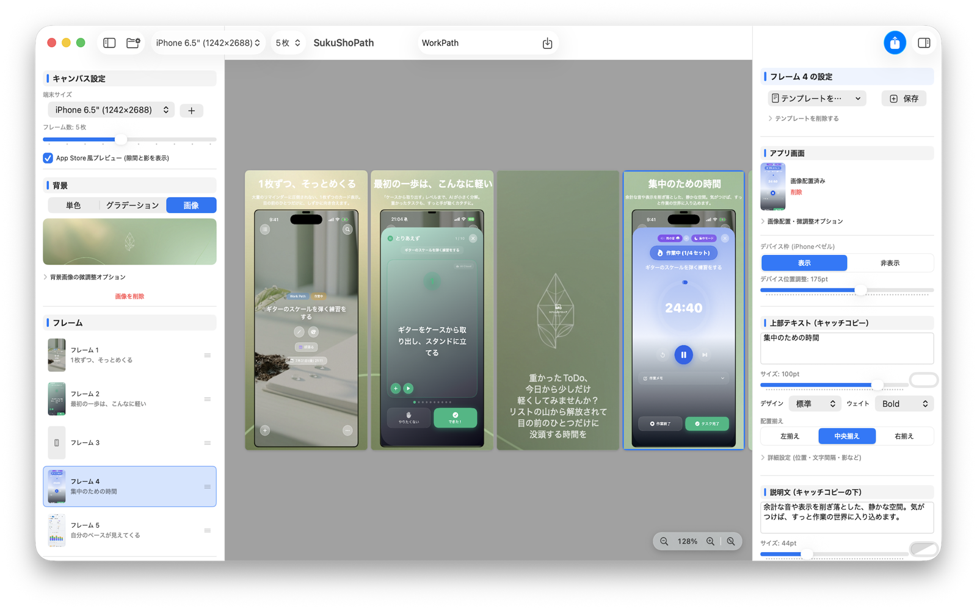Viewport: 977px width, 610px height.
Task: Adjust the デバイス位置調整 slider
Action: pos(860,290)
